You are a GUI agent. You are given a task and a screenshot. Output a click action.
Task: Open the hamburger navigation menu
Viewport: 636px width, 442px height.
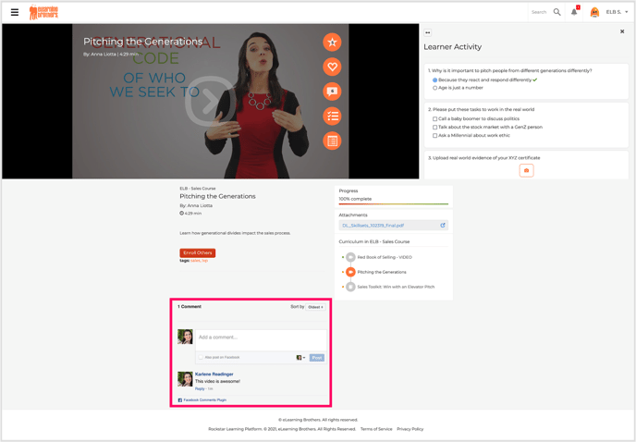tap(15, 12)
